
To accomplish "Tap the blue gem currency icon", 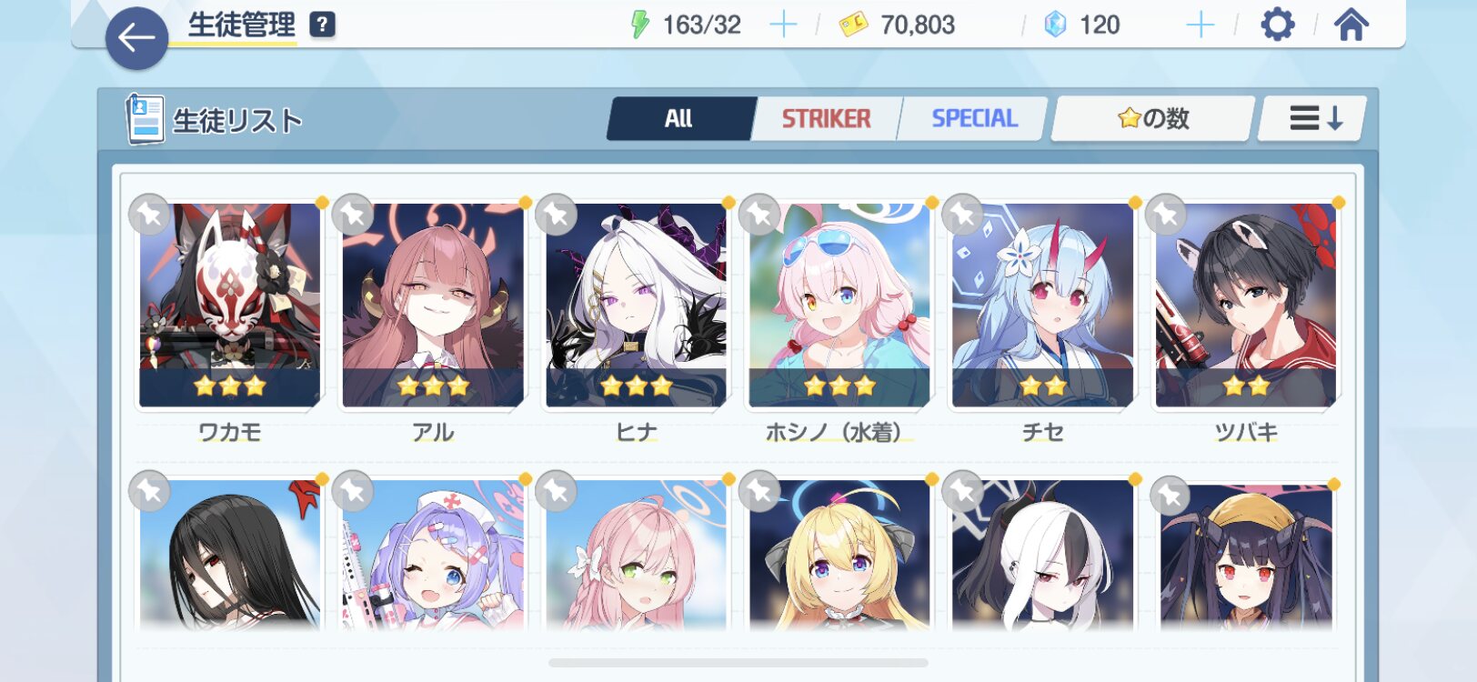I will (1055, 25).
